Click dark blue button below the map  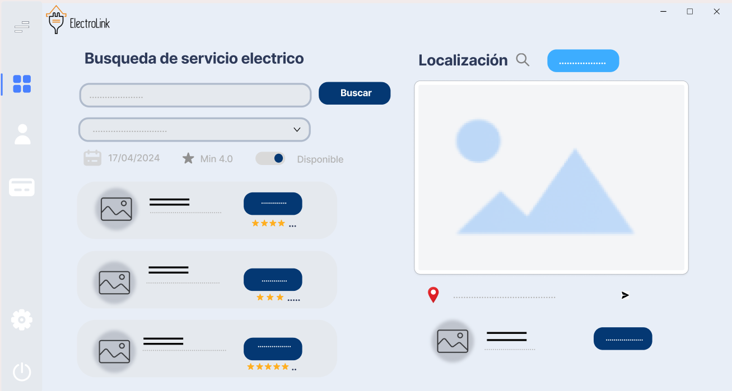click(x=623, y=339)
